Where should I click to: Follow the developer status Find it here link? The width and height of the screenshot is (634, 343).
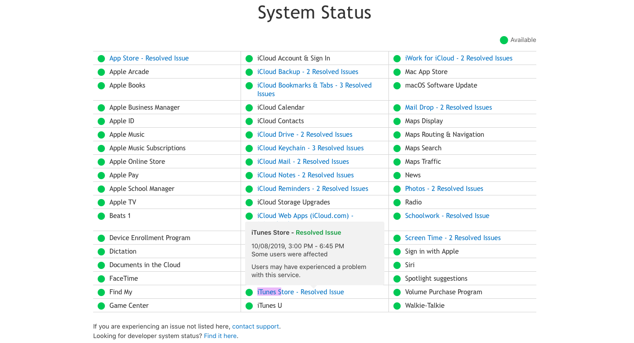(220, 336)
